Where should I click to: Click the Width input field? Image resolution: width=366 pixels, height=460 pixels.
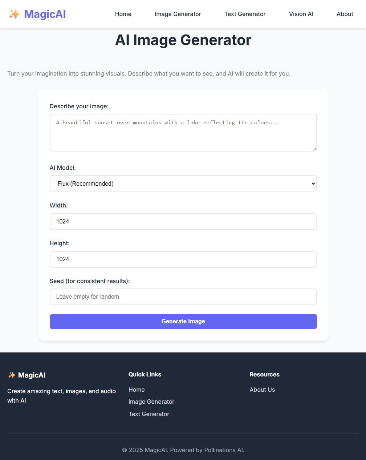tap(183, 222)
